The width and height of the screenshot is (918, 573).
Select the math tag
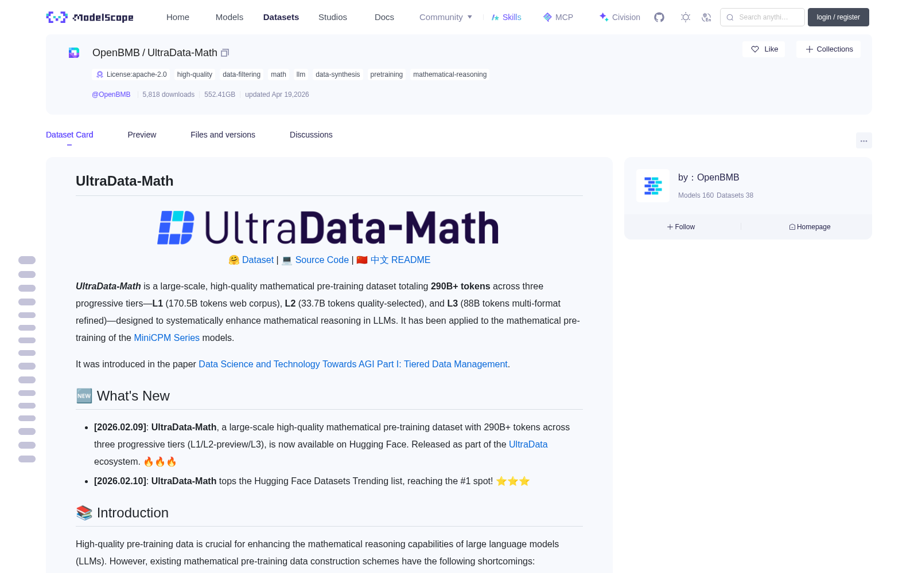coord(278,74)
